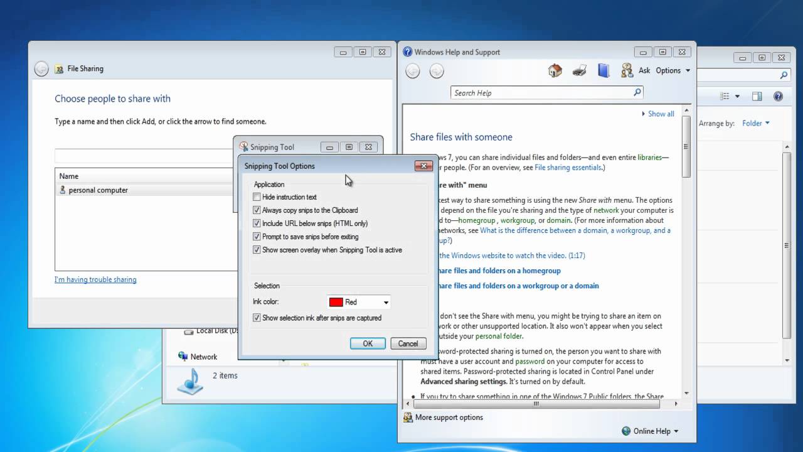Click the '2 items' details text

(x=225, y=375)
